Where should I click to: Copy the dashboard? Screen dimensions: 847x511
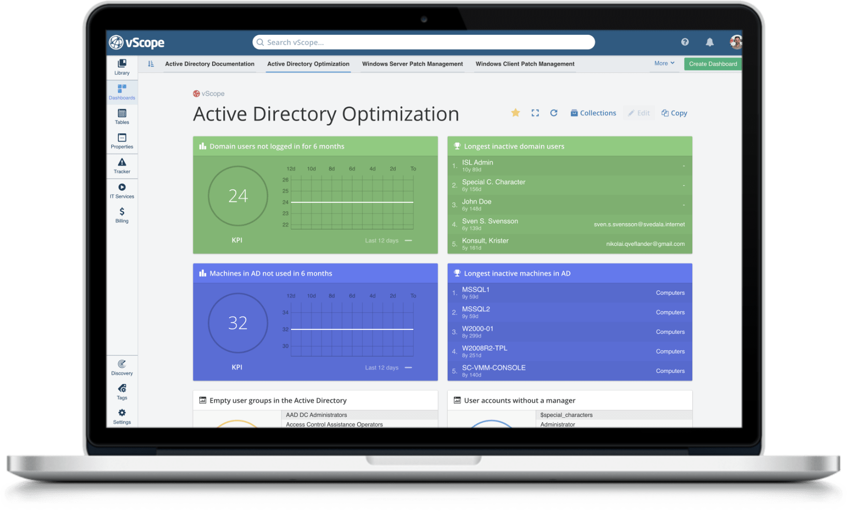click(674, 113)
